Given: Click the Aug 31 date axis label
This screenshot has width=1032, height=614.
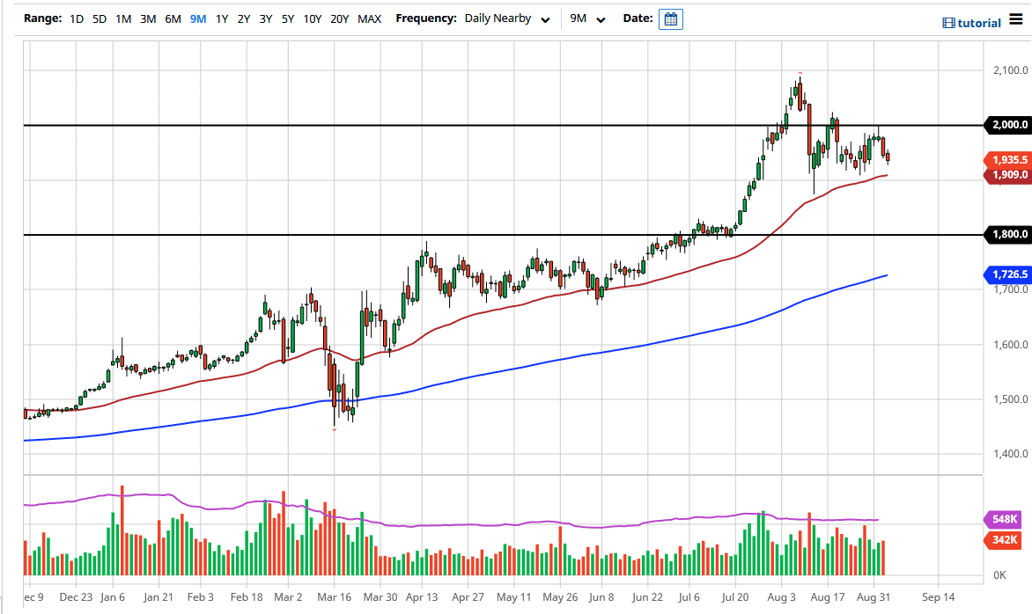Looking at the screenshot, I should coord(874,597).
